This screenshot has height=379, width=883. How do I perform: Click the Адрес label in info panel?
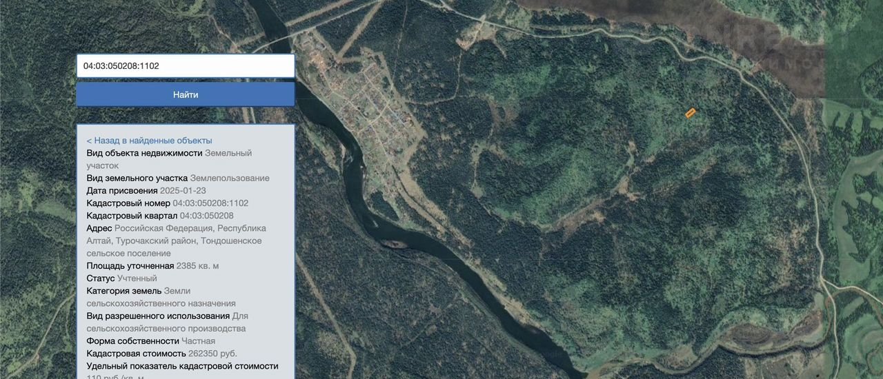(99, 228)
